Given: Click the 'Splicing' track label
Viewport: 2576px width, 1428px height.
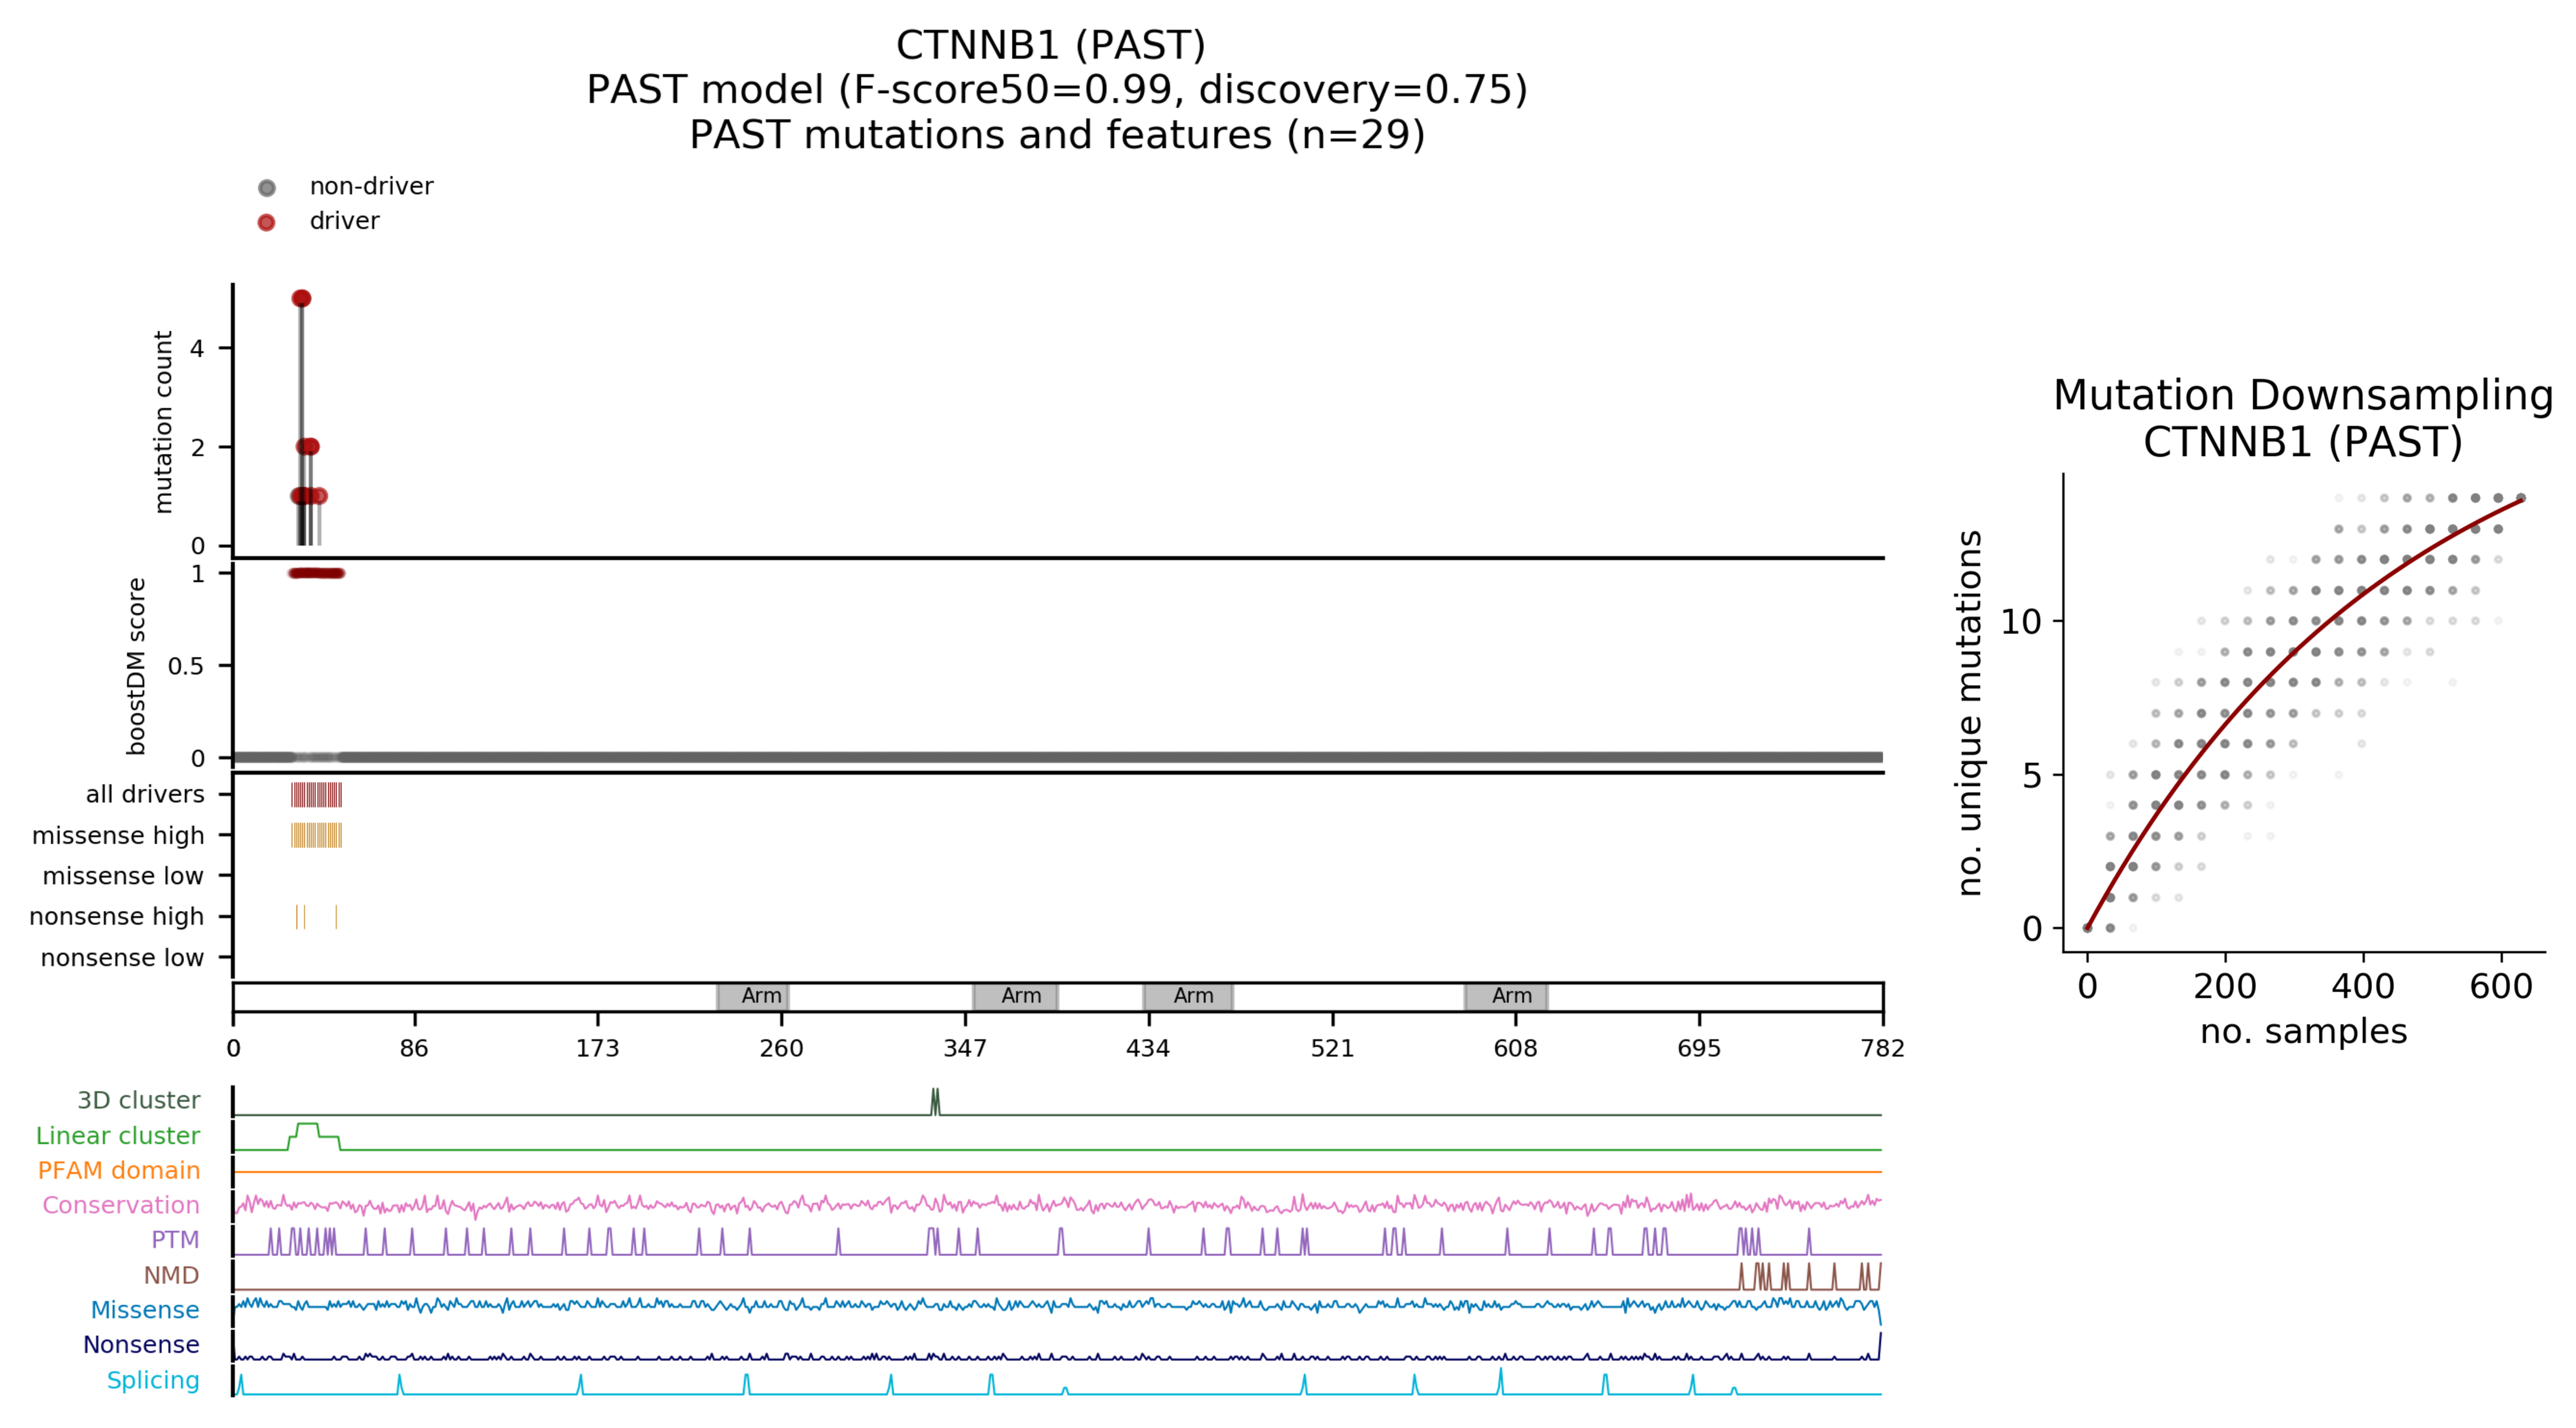Looking at the screenshot, I should pos(153,1380).
